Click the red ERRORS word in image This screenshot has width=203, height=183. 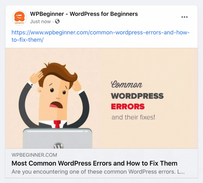pos(128,107)
